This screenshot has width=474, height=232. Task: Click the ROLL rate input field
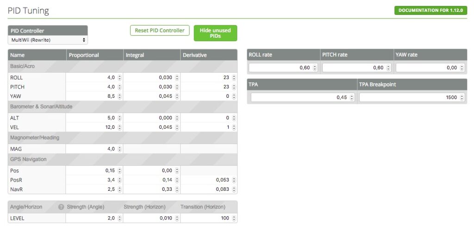click(x=281, y=68)
